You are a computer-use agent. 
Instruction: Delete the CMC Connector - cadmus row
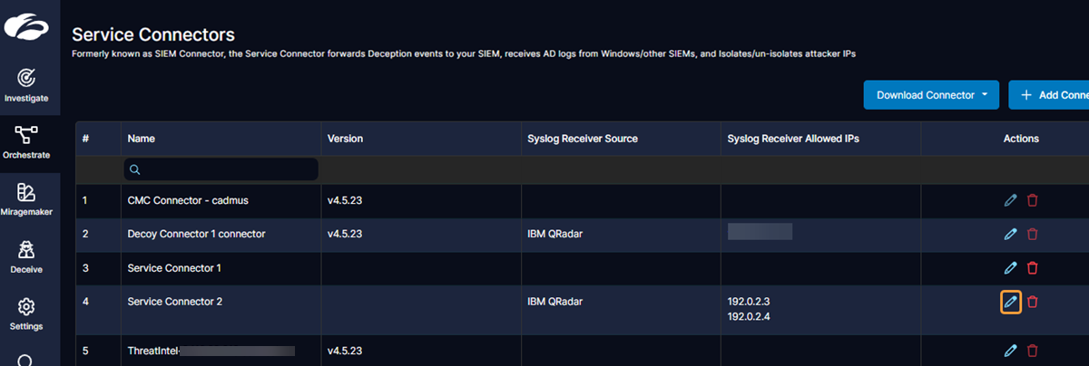coord(1032,200)
